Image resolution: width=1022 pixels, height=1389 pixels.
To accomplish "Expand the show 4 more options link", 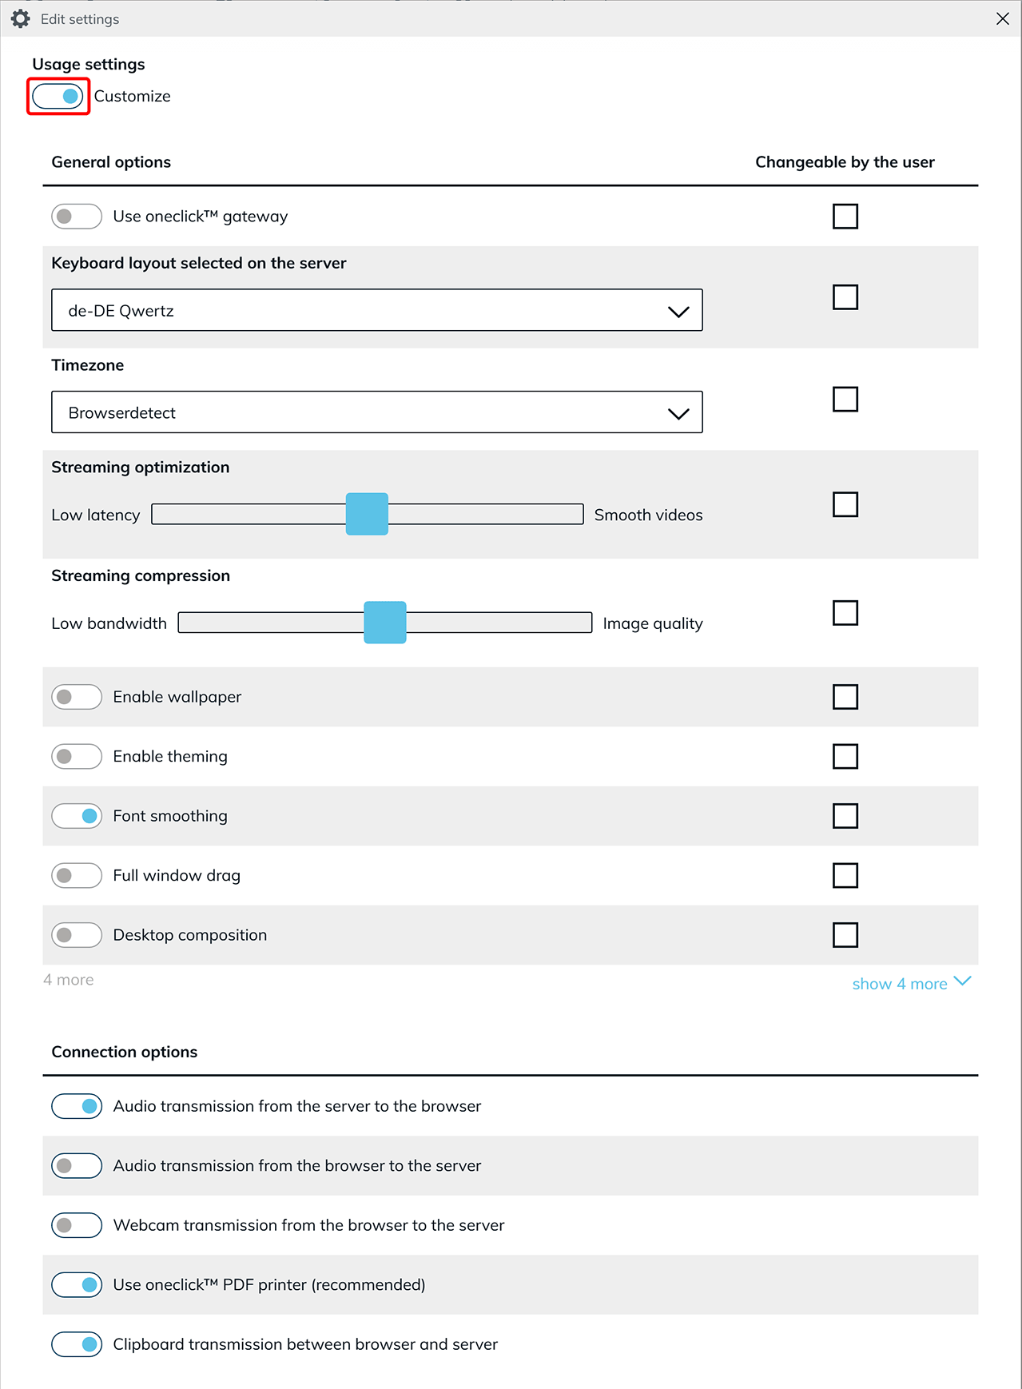I will click(911, 983).
